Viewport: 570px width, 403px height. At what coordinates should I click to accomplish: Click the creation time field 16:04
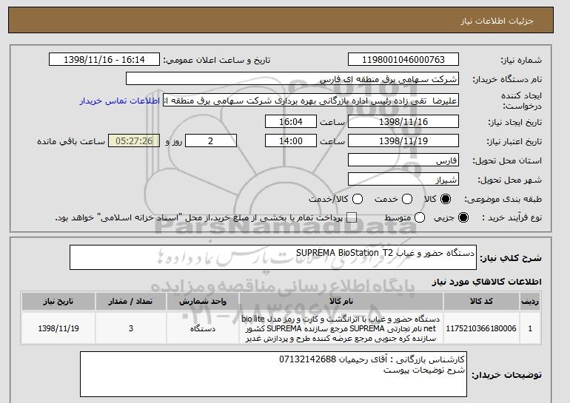tap(291, 121)
